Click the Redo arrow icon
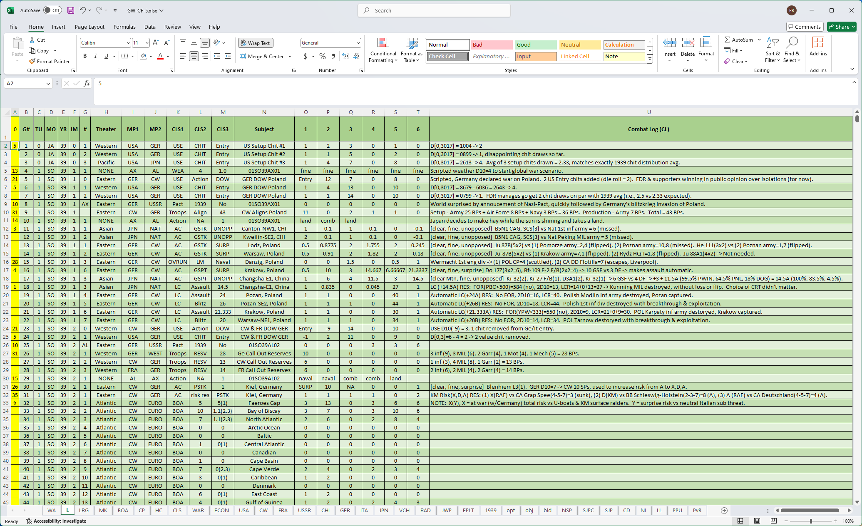 [x=99, y=10]
